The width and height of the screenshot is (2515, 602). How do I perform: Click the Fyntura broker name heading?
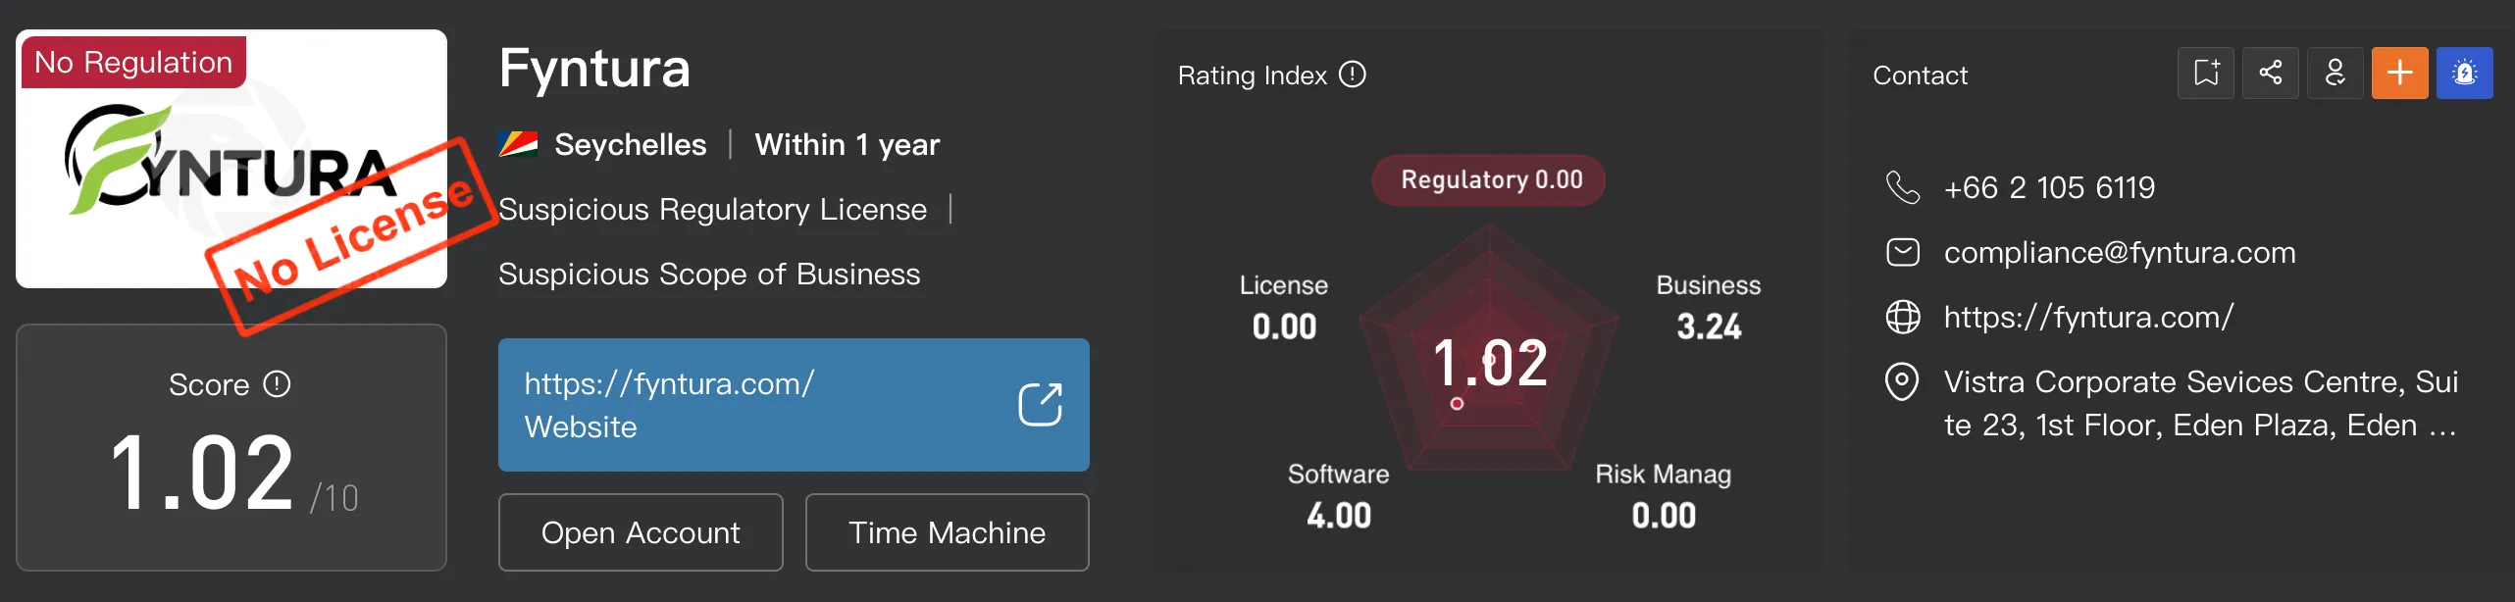pyautogui.click(x=594, y=69)
